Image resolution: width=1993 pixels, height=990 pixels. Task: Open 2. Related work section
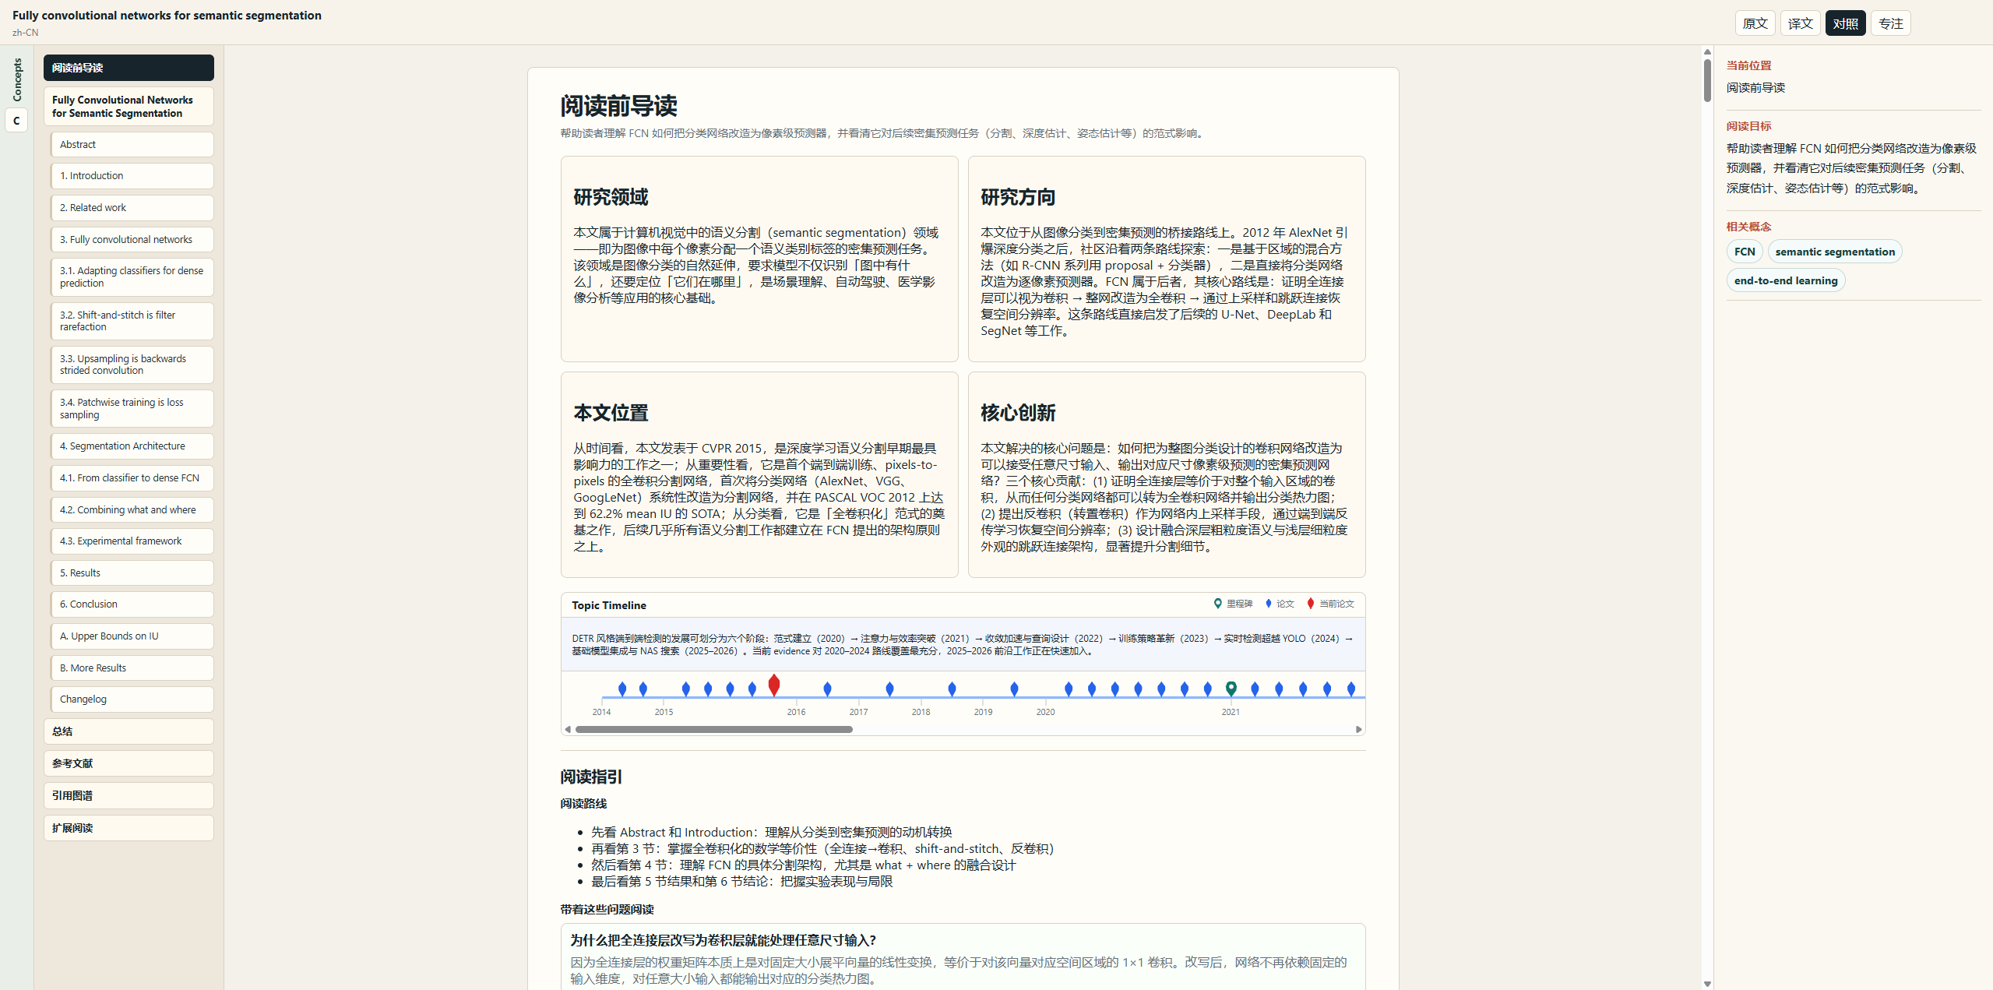(x=132, y=208)
